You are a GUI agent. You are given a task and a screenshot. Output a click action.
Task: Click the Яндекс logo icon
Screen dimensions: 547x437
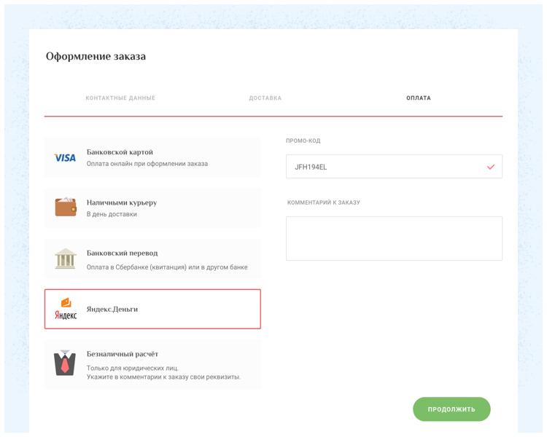pos(65,310)
